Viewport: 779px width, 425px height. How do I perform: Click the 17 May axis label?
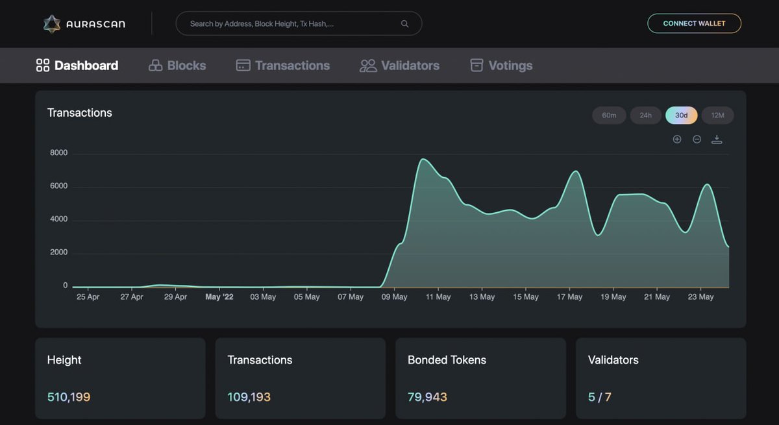tap(569, 297)
